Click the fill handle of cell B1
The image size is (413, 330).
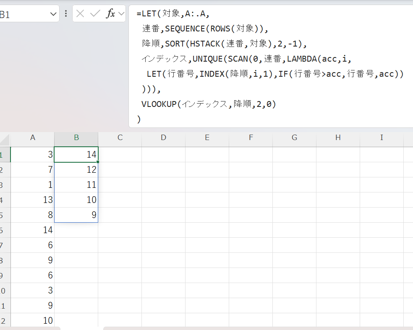tap(98, 162)
